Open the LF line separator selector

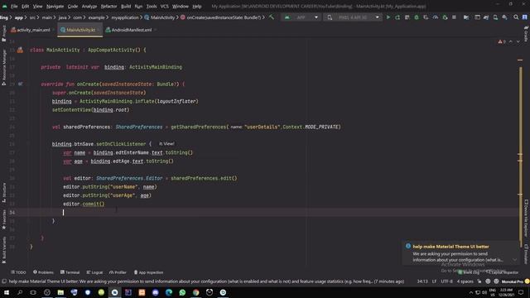point(434,281)
